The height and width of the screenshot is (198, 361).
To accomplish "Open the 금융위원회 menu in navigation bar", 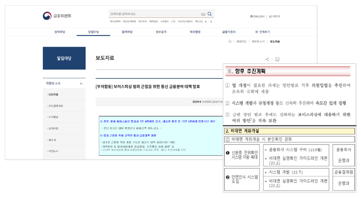I will (x=229, y=32).
